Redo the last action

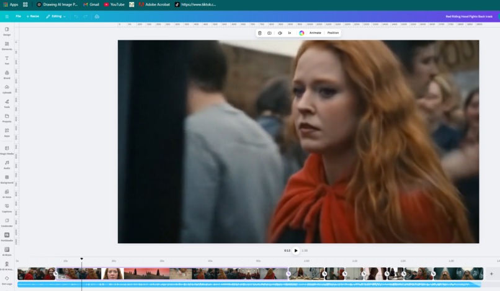pos(86,16)
